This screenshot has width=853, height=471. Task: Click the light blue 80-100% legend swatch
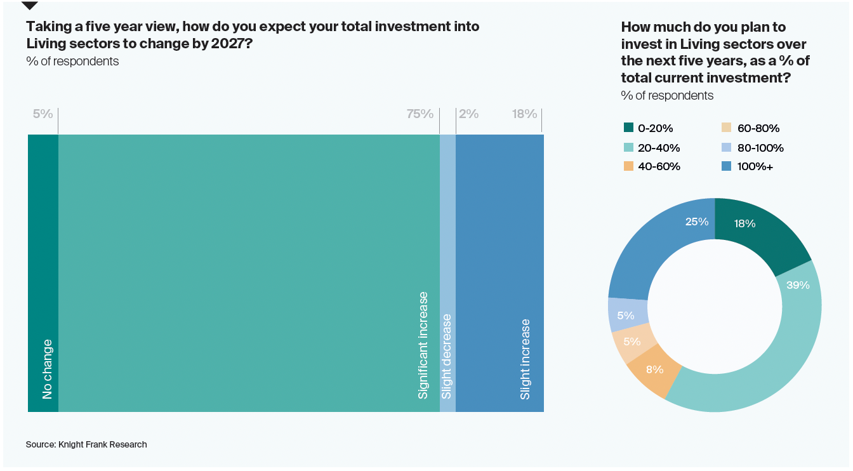(x=728, y=148)
